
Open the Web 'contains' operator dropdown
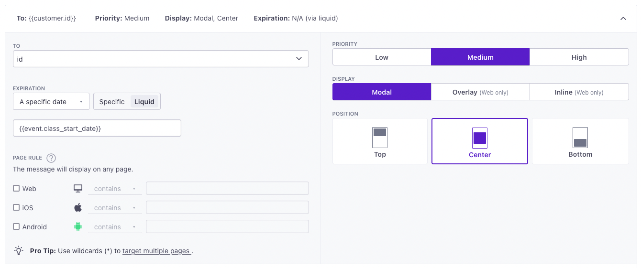pos(115,189)
